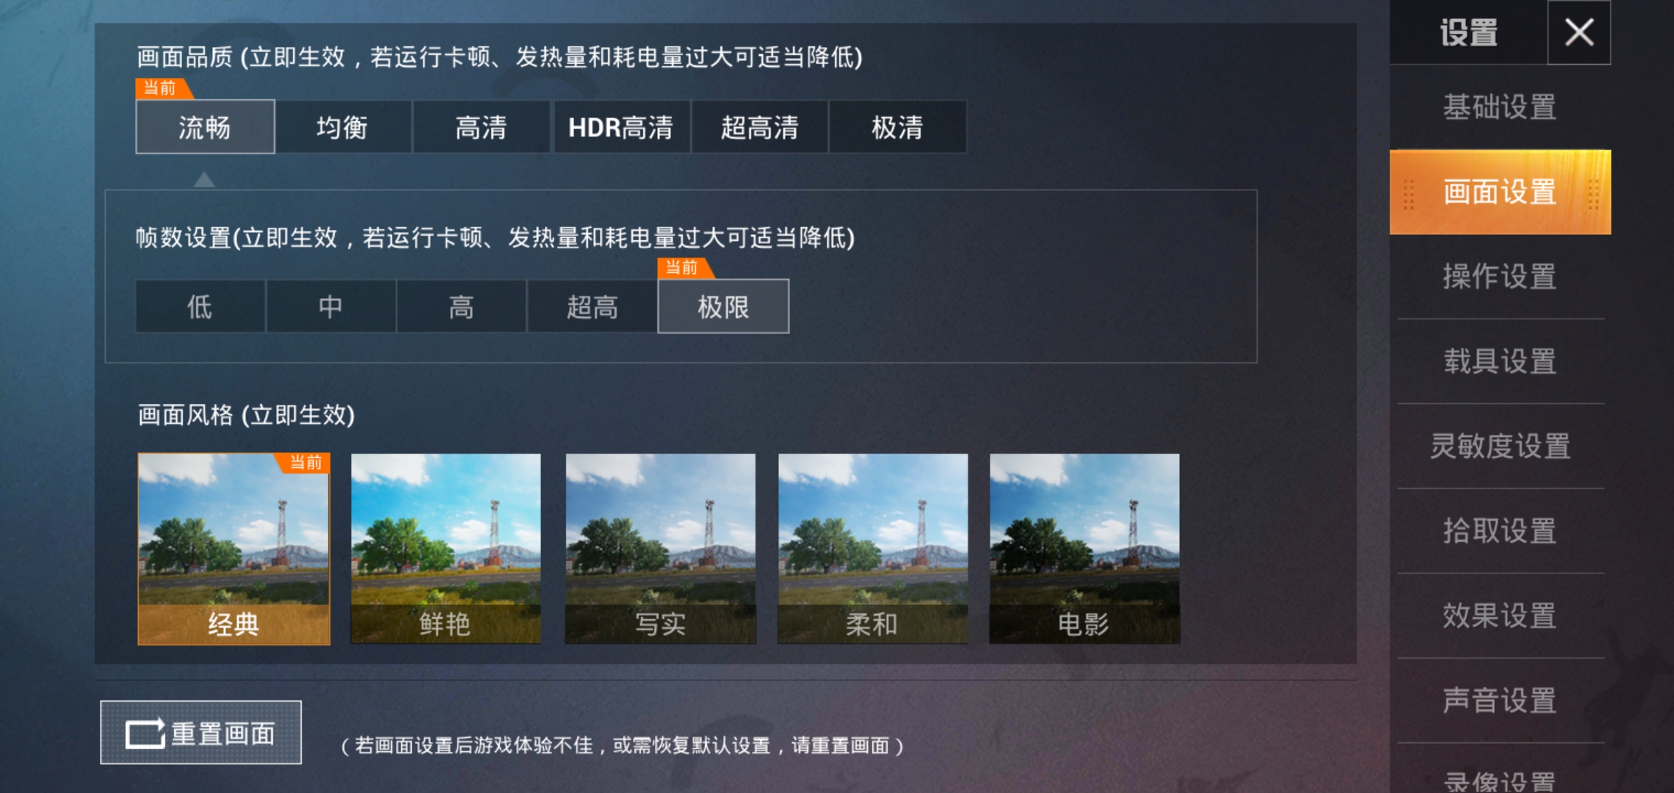Pick the 电影 style thumbnail
The width and height of the screenshot is (1674, 793).
pos(1084,548)
